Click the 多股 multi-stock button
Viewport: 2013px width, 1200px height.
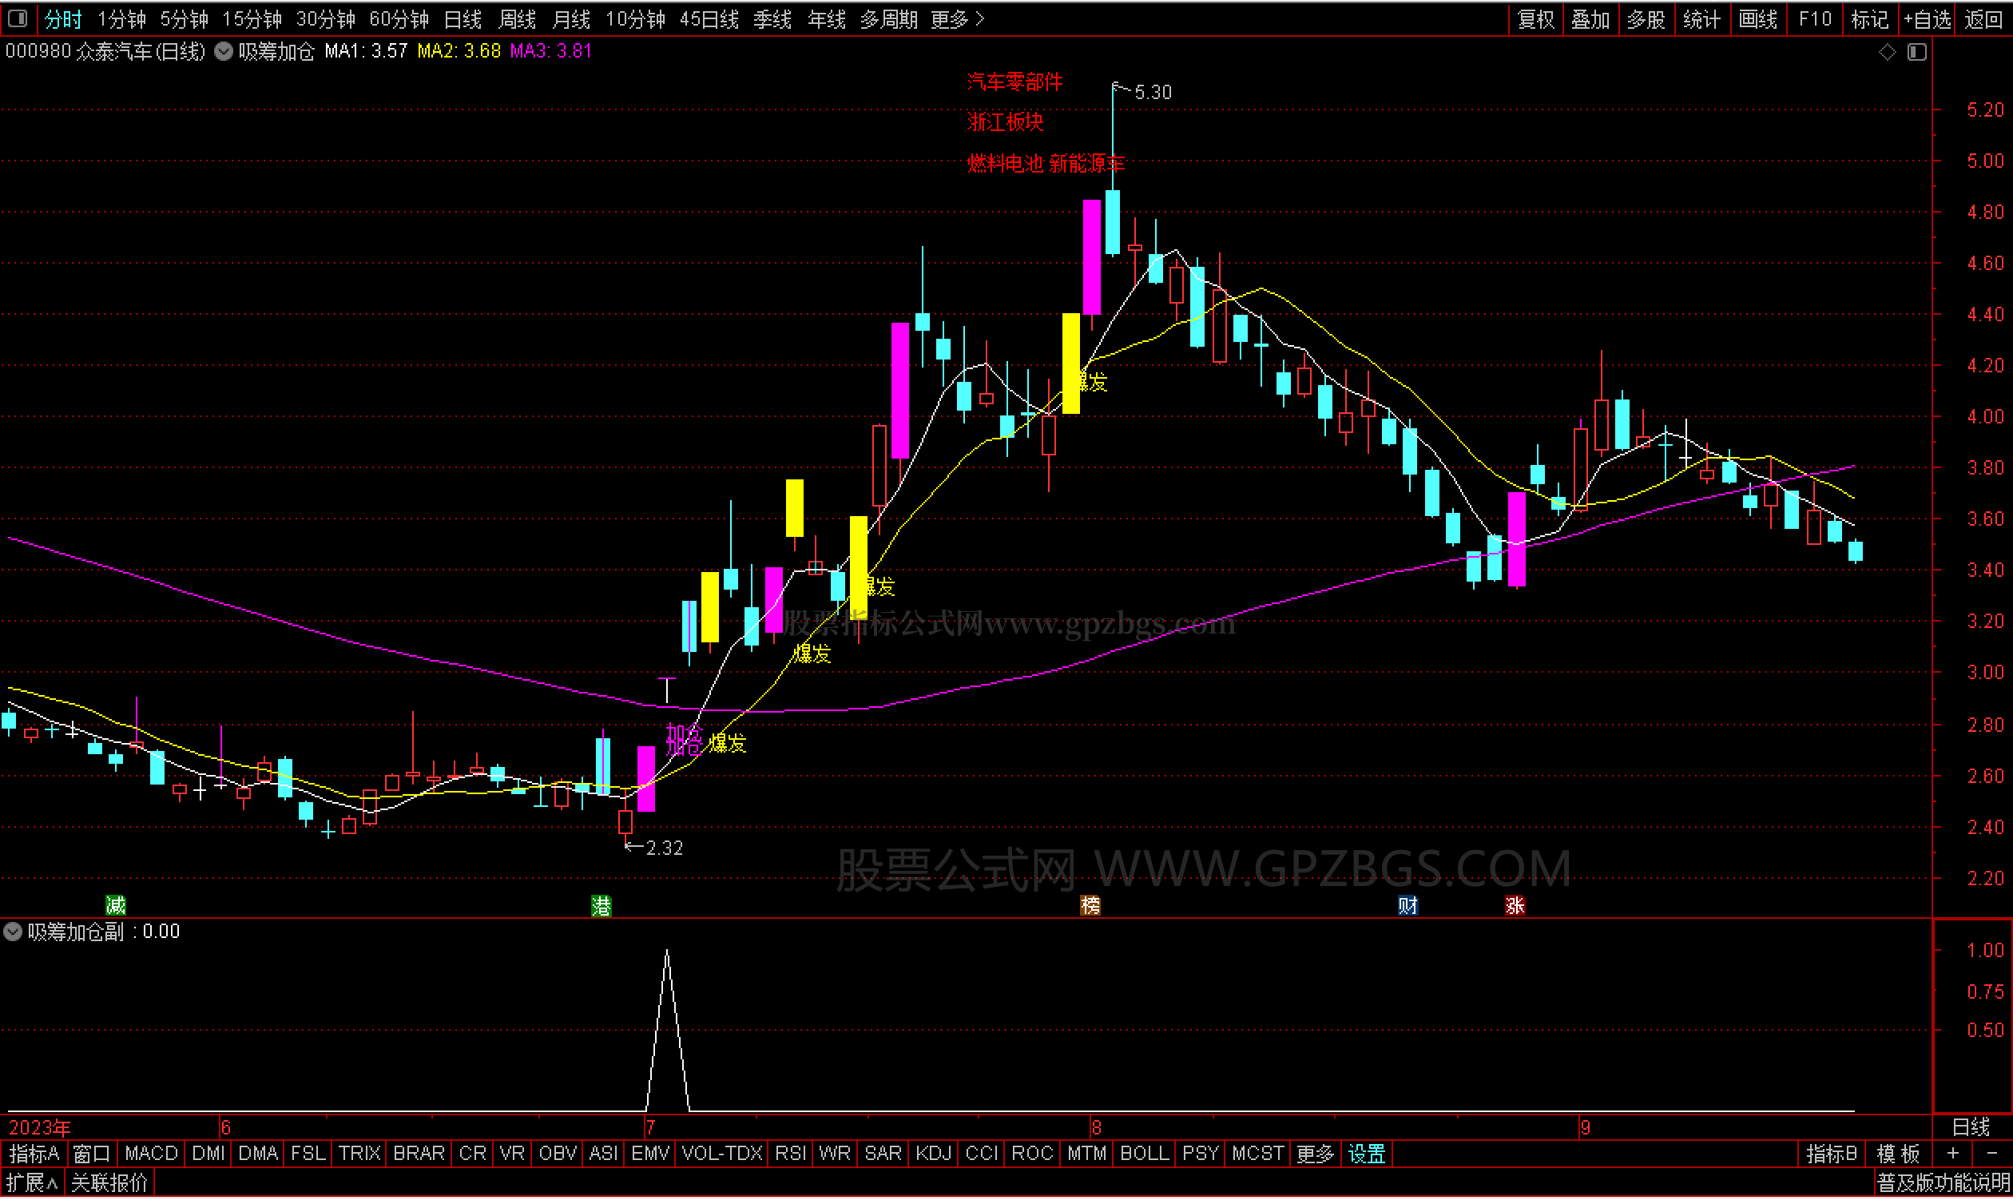[x=1646, y=18]
